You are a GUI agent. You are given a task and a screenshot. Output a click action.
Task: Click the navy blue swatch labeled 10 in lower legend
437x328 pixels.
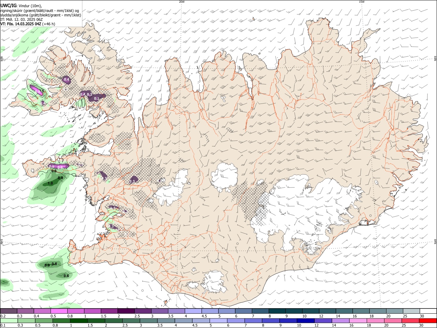tap(306, 320)
